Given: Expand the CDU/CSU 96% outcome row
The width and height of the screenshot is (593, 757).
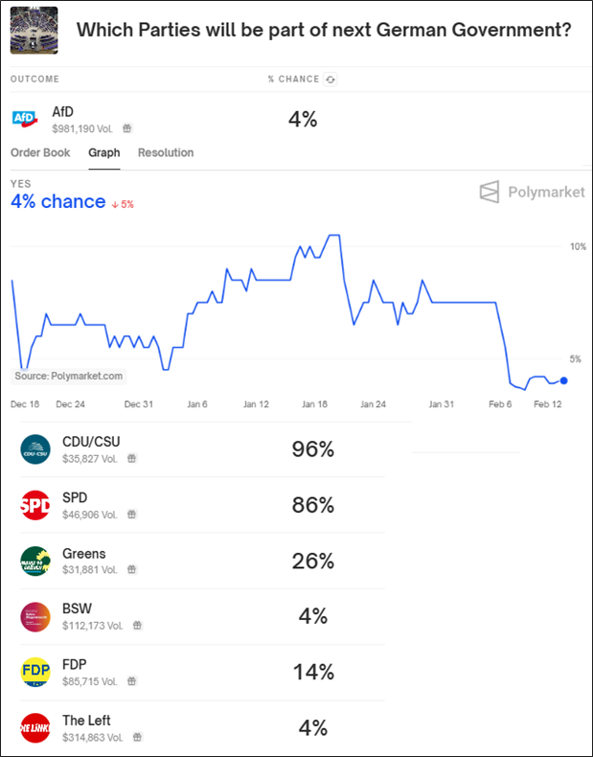Looking at the screenshot, I should (x=203, y=449).
